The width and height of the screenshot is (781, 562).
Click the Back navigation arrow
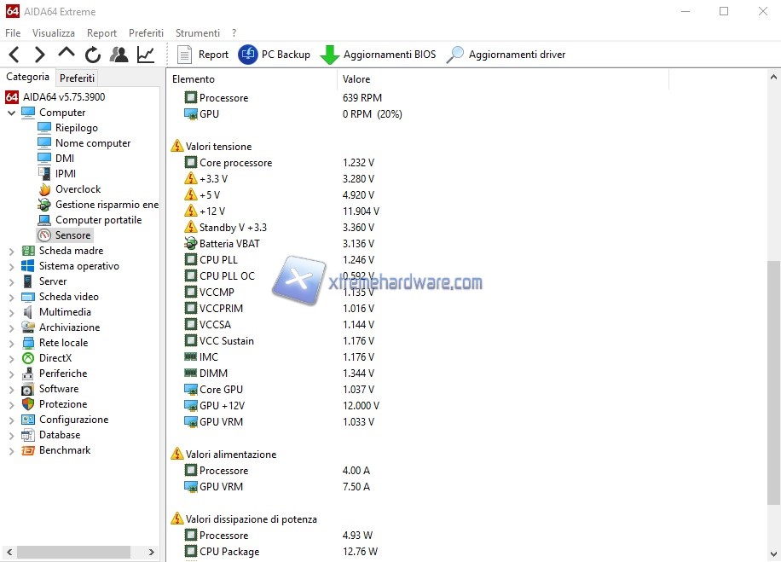point(14,55)
